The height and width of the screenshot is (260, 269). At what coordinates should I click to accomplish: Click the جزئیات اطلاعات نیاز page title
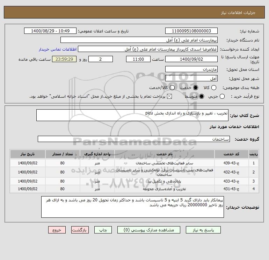[238, 13]
